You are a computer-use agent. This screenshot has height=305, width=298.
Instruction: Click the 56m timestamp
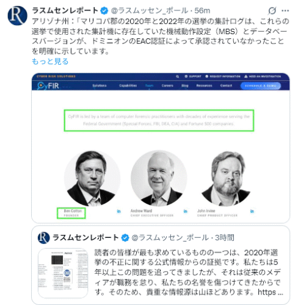click(x=202, y=10)
